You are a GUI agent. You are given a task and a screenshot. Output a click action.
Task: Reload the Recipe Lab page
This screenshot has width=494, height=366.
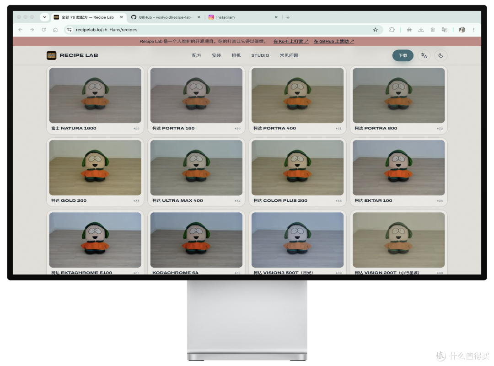tap(44, 30)
